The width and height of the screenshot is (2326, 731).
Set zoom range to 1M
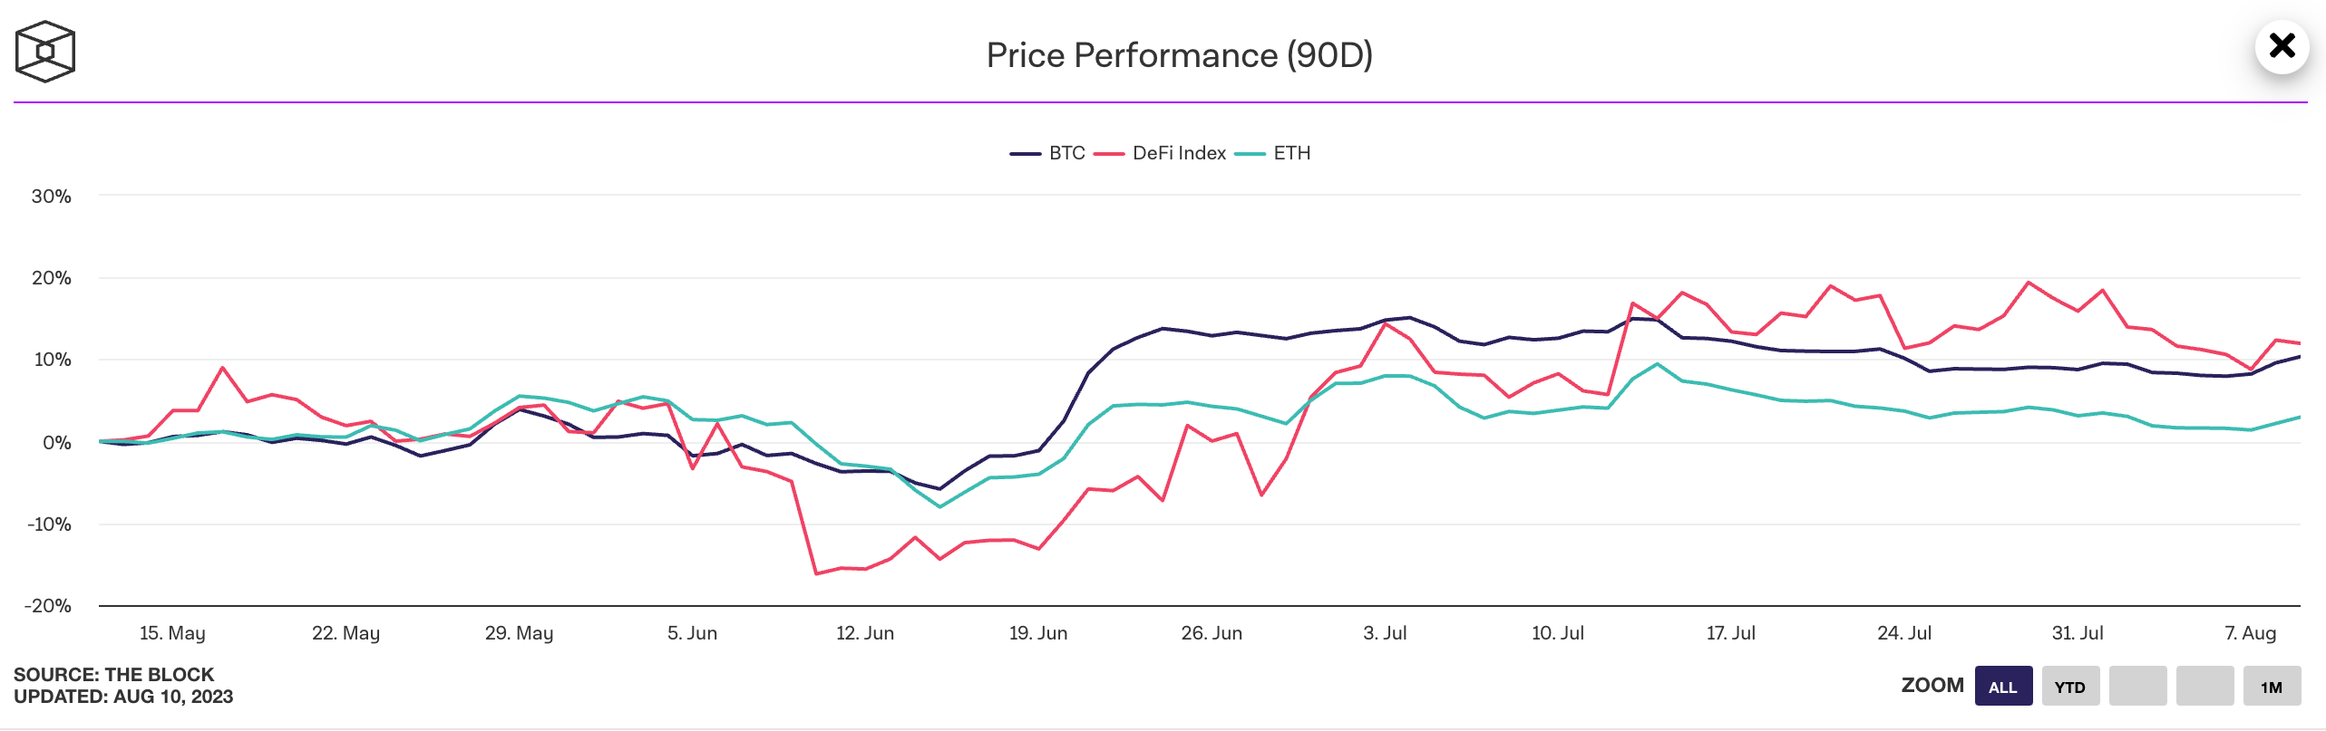(x=2272, y=687)
